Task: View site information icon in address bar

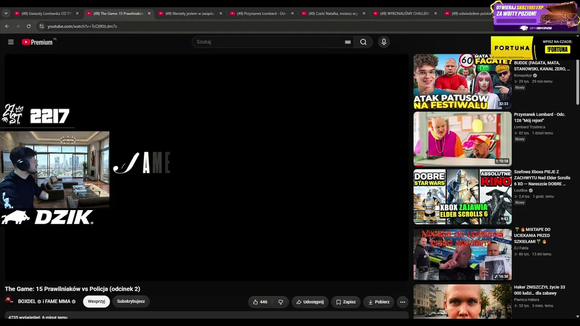Action: pyautogui.click(x=41, y=26)
